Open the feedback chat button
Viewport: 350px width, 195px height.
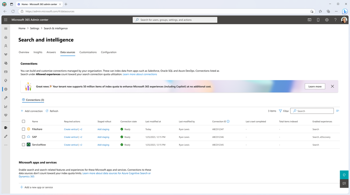(344, 183)
